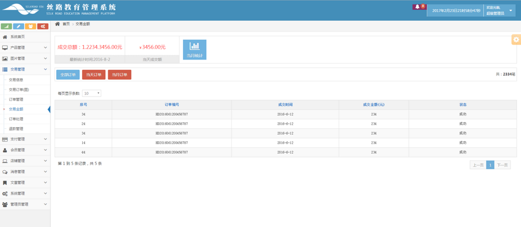521x227 pixels.
Task: Click the 全部订单 button
Action: 68,75
